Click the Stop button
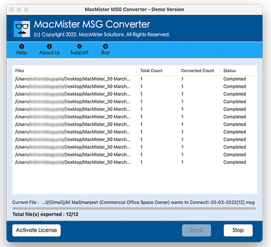This screenshot has width=271, height=247. pos(238,230)
